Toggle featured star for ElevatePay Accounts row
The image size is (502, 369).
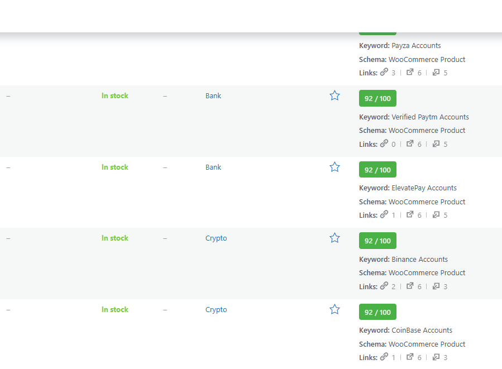tap(334, 167)
